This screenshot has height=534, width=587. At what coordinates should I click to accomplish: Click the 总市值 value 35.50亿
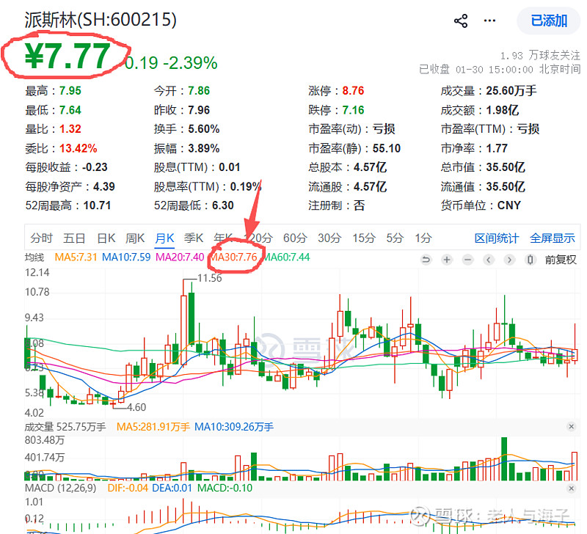pos(506,167)
